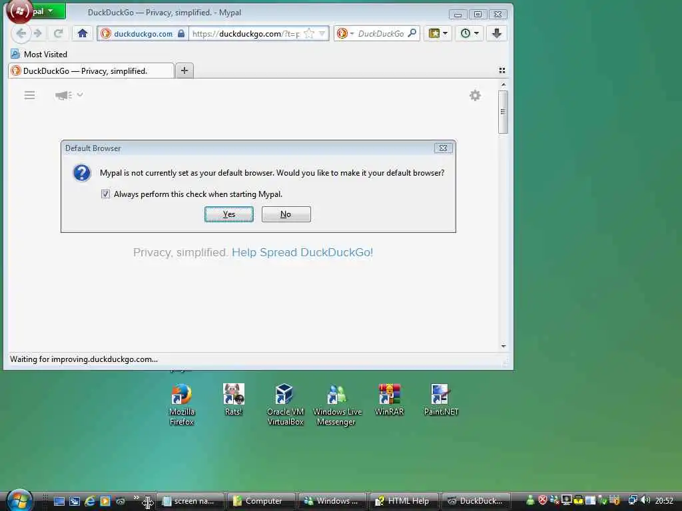Open the address bar history dropdown arrow
The width and height of the screenshot is (682, 511).
tap(322, 33)
